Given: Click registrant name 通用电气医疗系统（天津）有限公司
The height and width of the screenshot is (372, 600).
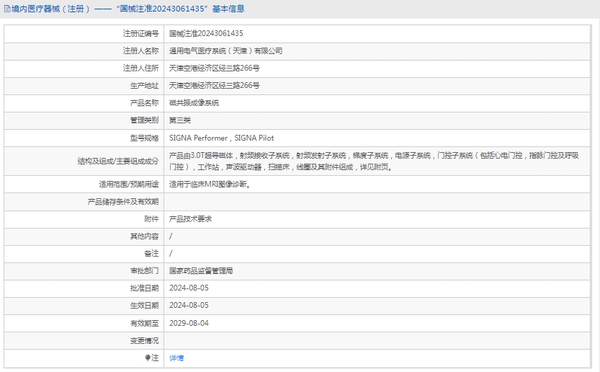Looking at the screenshot, I should (225, 51).
